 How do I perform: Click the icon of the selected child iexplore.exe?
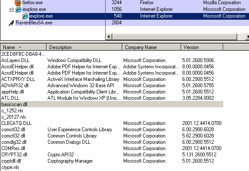(x=25, y=16)
